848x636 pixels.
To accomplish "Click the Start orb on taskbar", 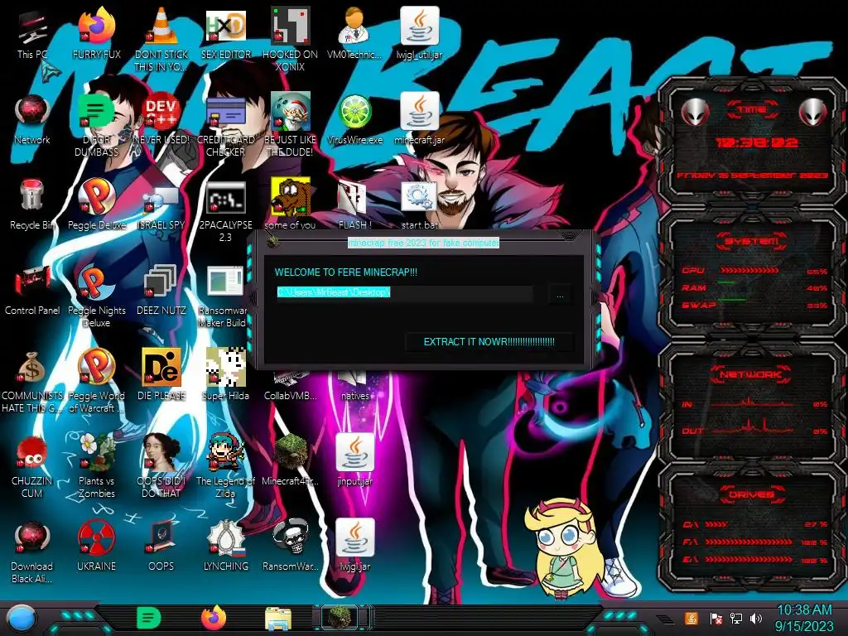I will click(22, 619).
